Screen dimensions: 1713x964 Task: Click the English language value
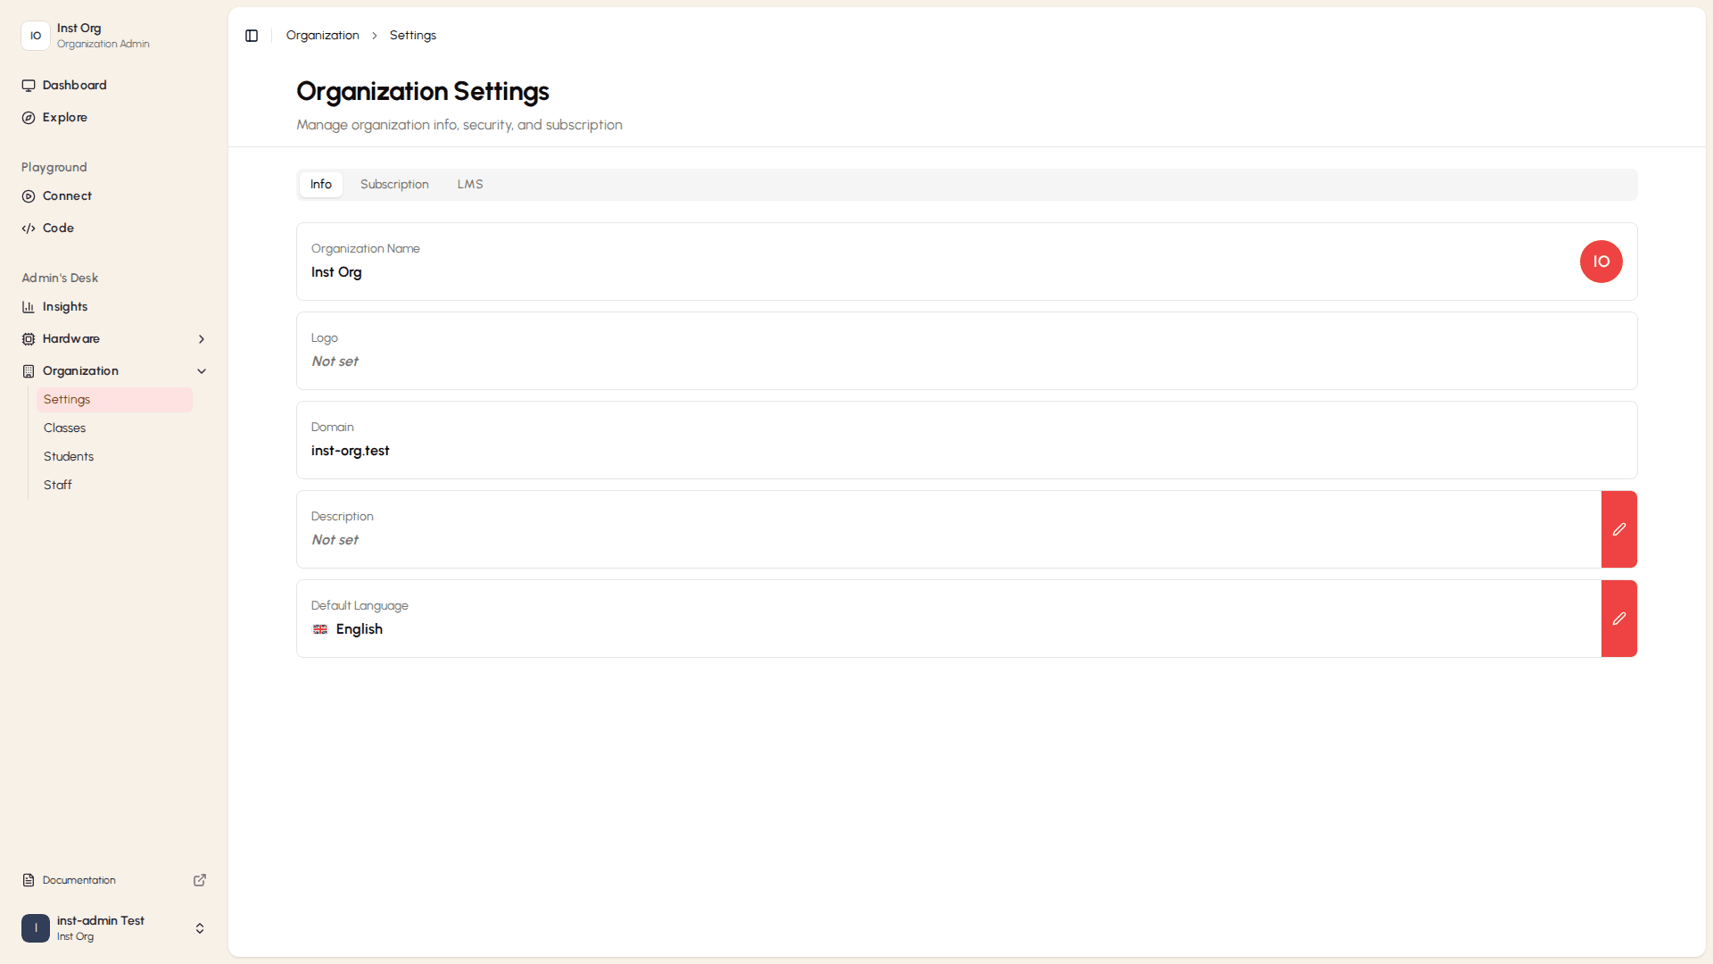click(360, 629)
